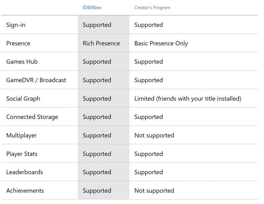The image size is (264, 204).
Task: Select the Social Graph row label
Action: pos(23,98)
